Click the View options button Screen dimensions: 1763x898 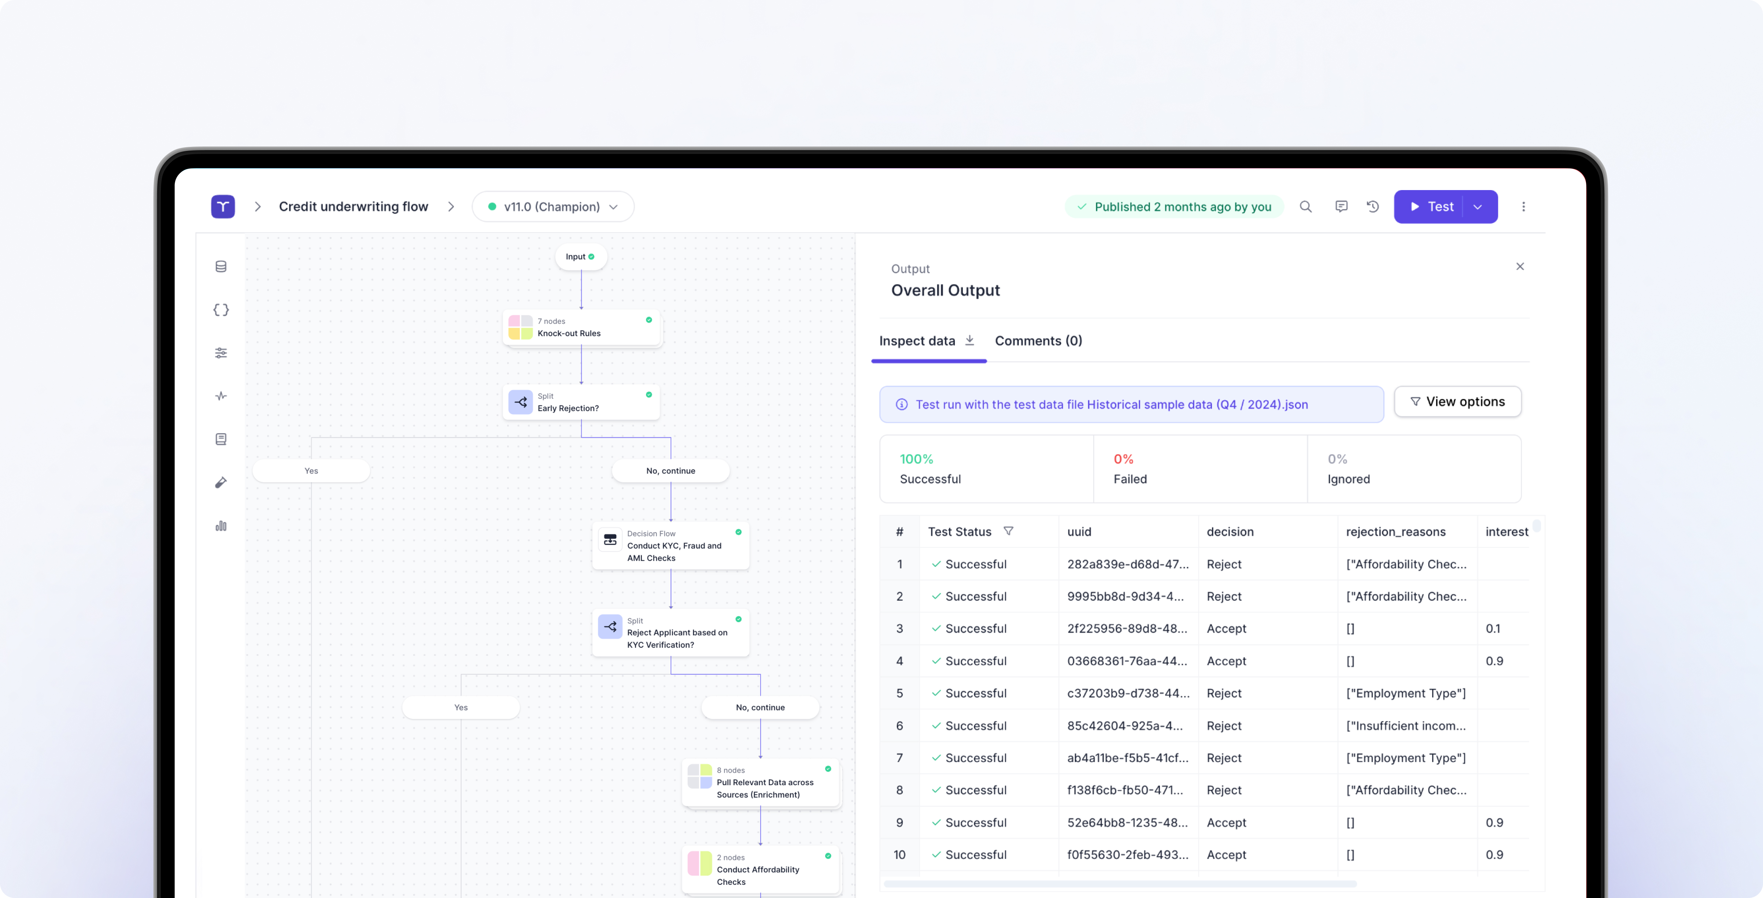(x=1457, y=401)
